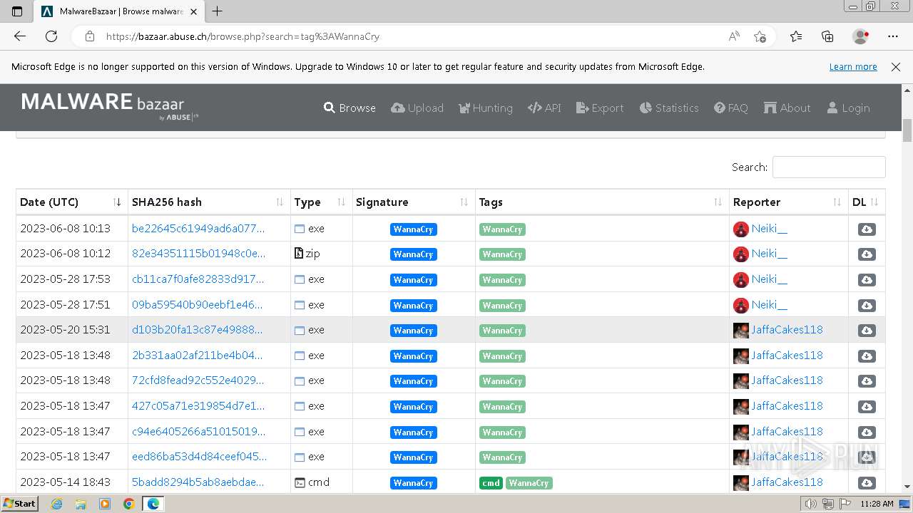Download sample 72cfd8fead92c552e4029
The image size is (913, 513).
click(867, 381)
